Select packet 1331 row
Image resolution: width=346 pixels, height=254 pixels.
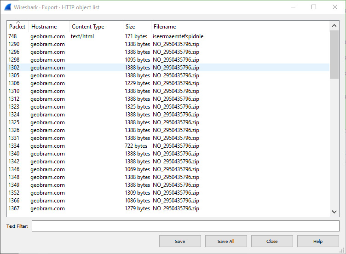tap(168, 138)
